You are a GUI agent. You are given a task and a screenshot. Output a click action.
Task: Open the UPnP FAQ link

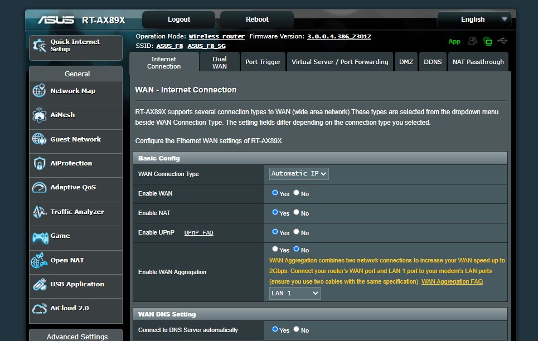pyautogui.click(x=198, y=232)
